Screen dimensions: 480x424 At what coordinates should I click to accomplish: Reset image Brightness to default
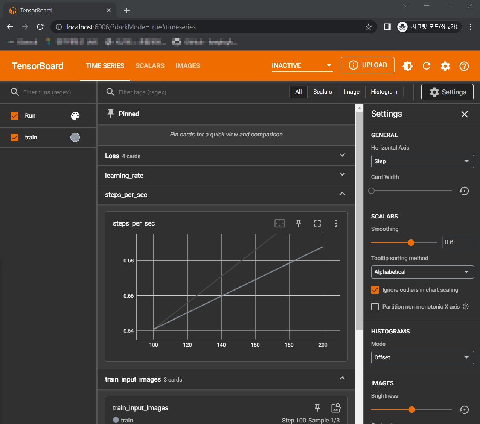coord(464,410)
